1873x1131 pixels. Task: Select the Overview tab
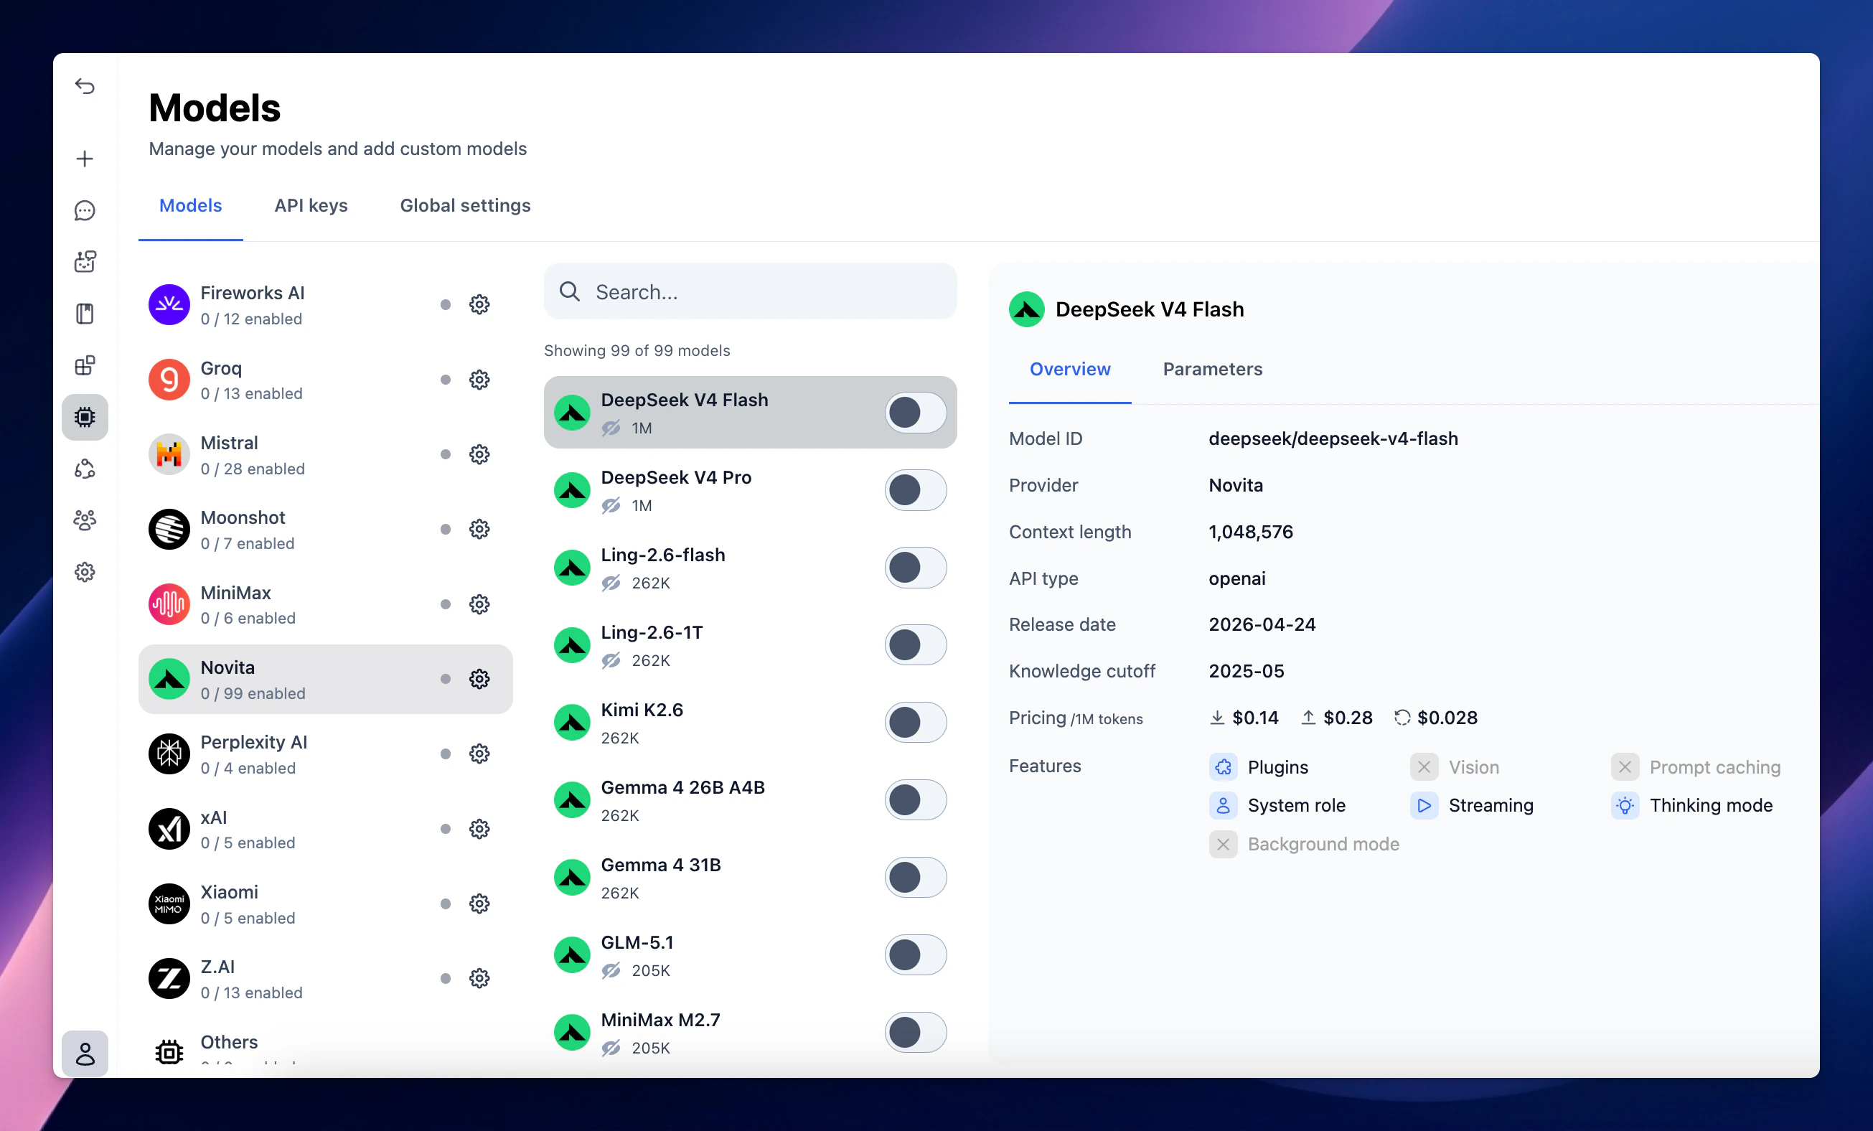tap(1069, 370)
